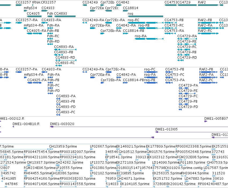Select the CK01920.5prime.contig EST label

184,168
